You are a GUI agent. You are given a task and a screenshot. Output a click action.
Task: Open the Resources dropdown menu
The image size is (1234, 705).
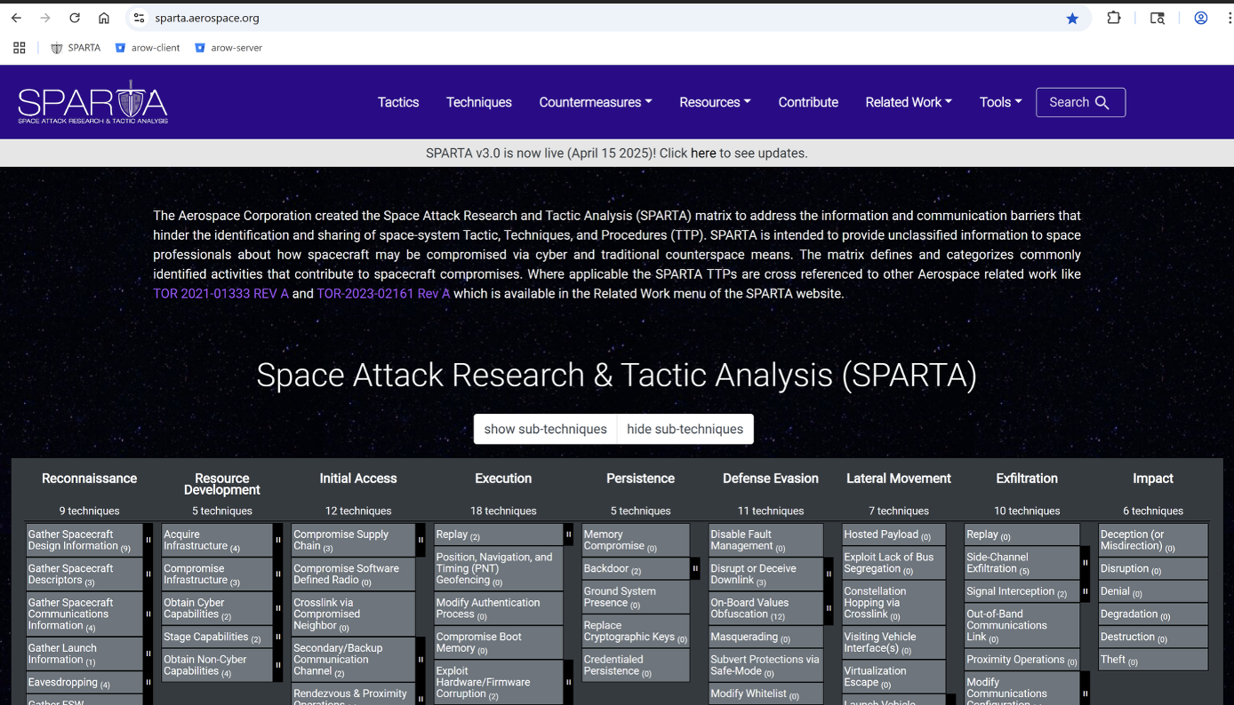715,102
